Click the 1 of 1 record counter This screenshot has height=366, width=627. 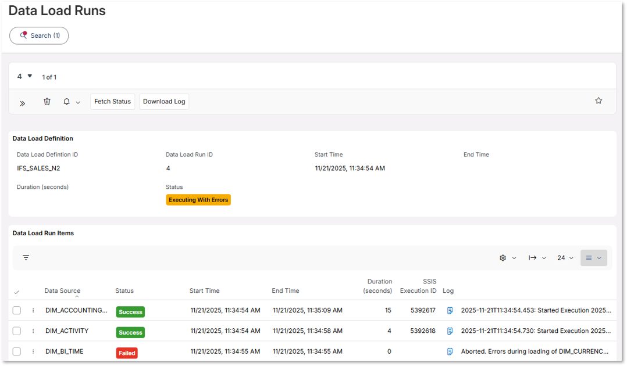[x=49, y=77]
